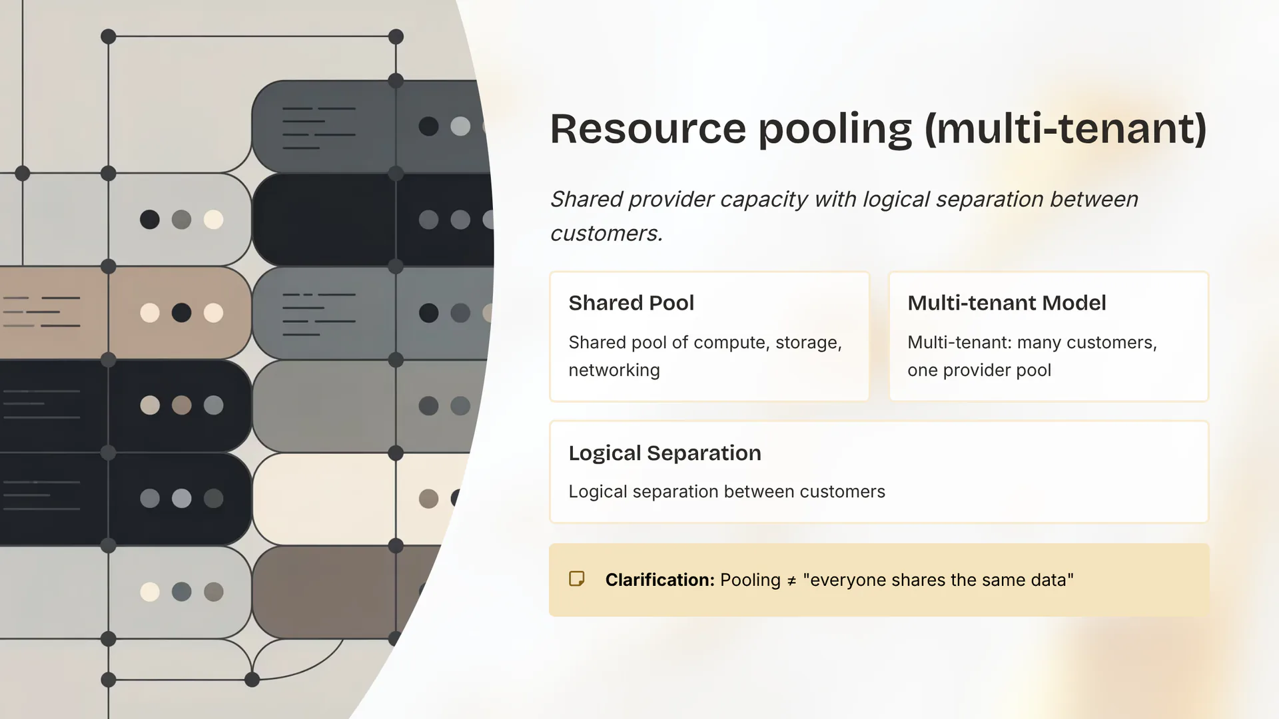1279x719 pixels.
Task: Select the topmost network node dot
Action: [108, 37]
